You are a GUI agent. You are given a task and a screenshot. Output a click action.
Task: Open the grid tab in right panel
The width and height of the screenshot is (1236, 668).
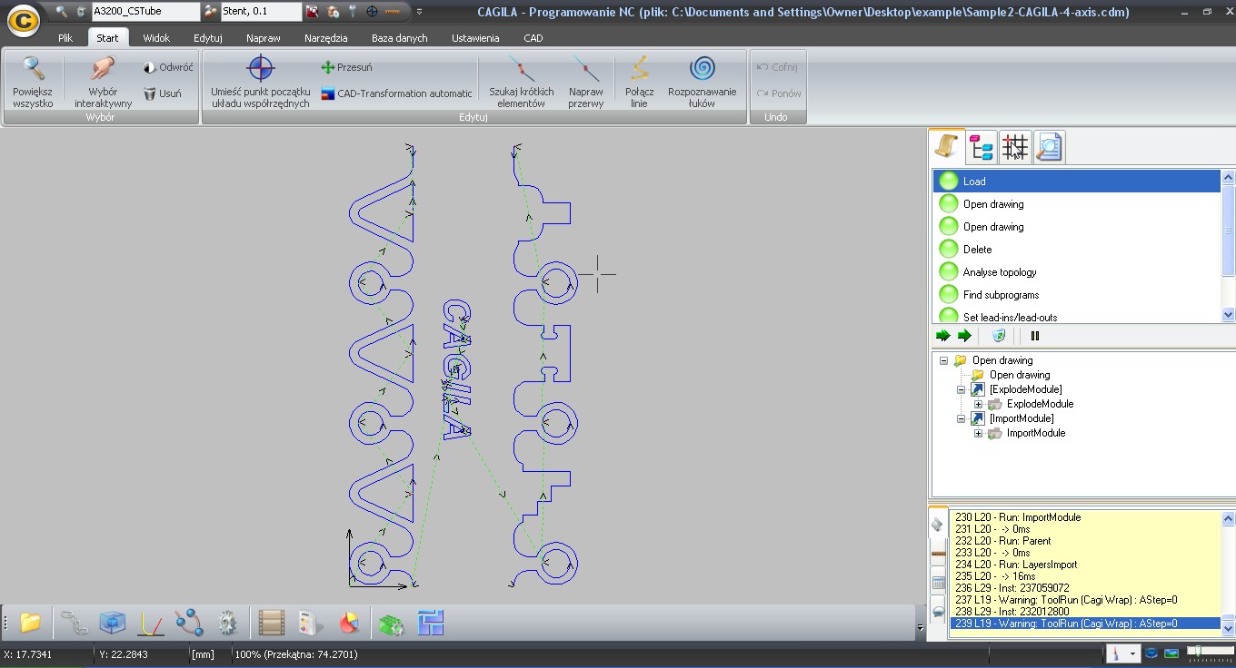click(1015, 147)
